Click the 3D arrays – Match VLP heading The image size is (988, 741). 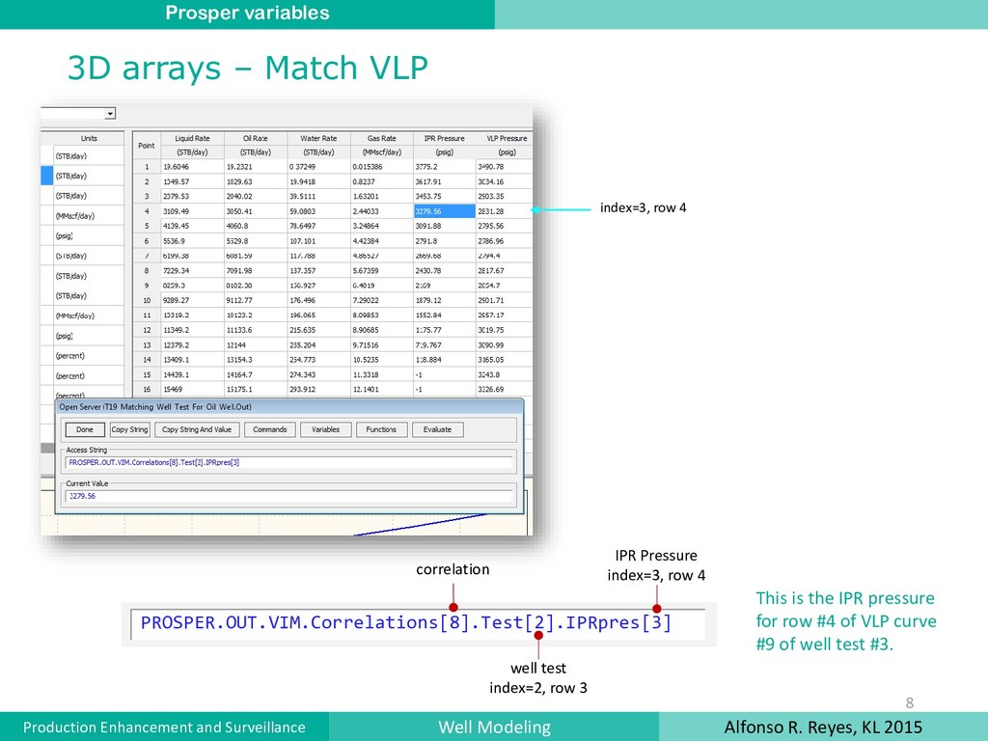248,69
